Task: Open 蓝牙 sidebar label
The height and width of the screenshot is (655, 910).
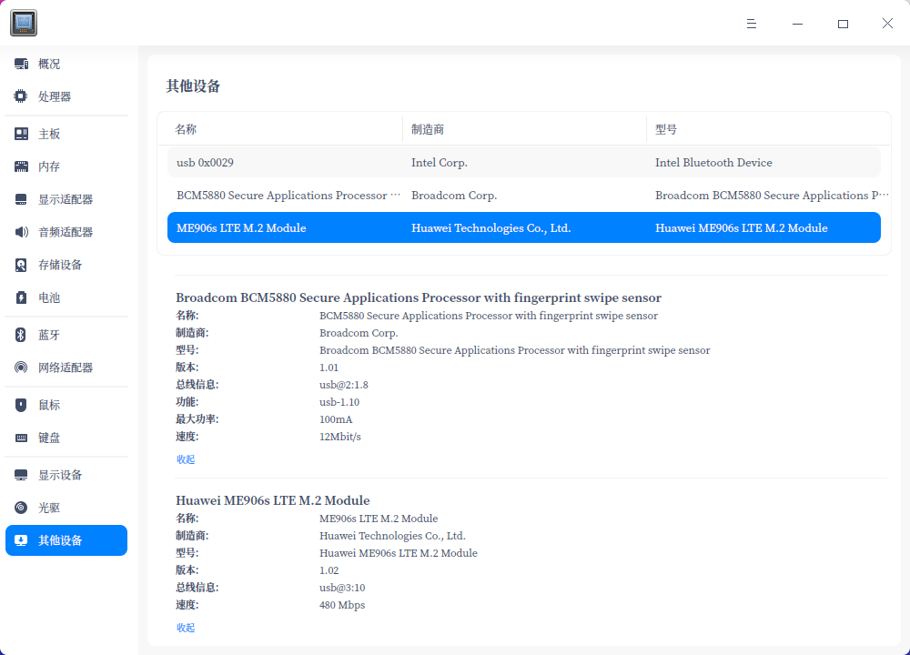Action: pyautogui.click(x=49, y=335)
